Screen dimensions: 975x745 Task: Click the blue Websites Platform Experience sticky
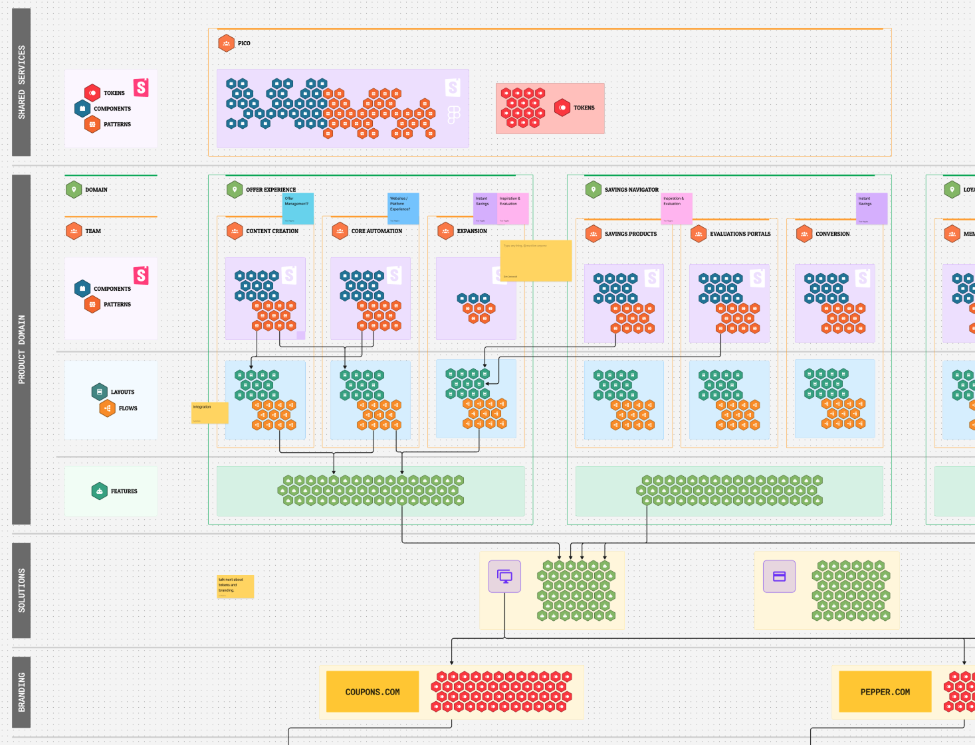(403, 208)
